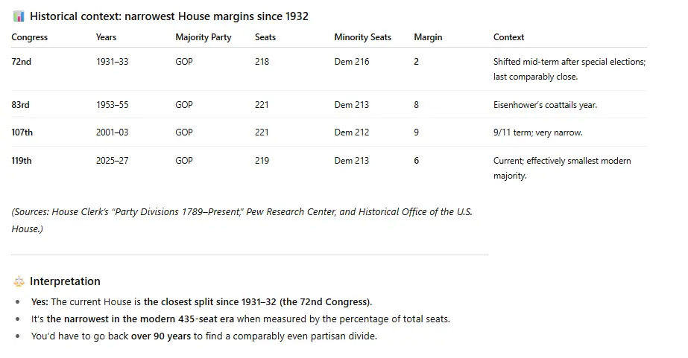688x358 pixels.
Task: Click the Years column header
Action: pos(106,37)
